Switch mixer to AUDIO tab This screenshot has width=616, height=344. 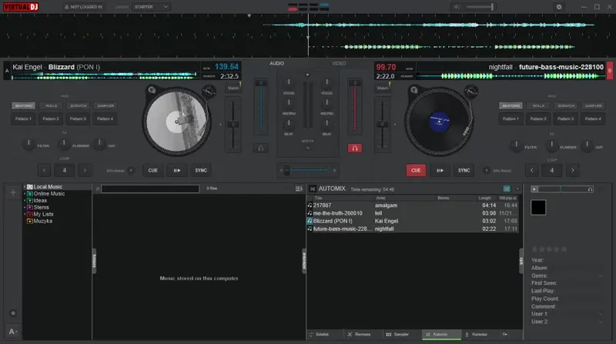click(x=276, y=63)
